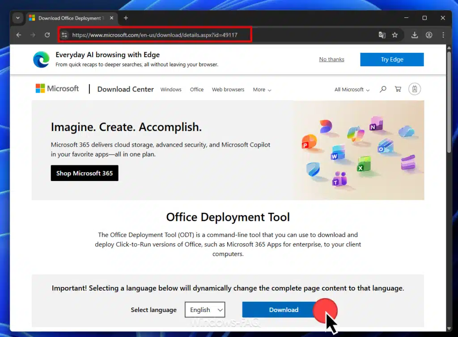Viewport: 458px width, 337px height.
Task: Open the Google Translate page translation icon
Action: coord(382,34)
